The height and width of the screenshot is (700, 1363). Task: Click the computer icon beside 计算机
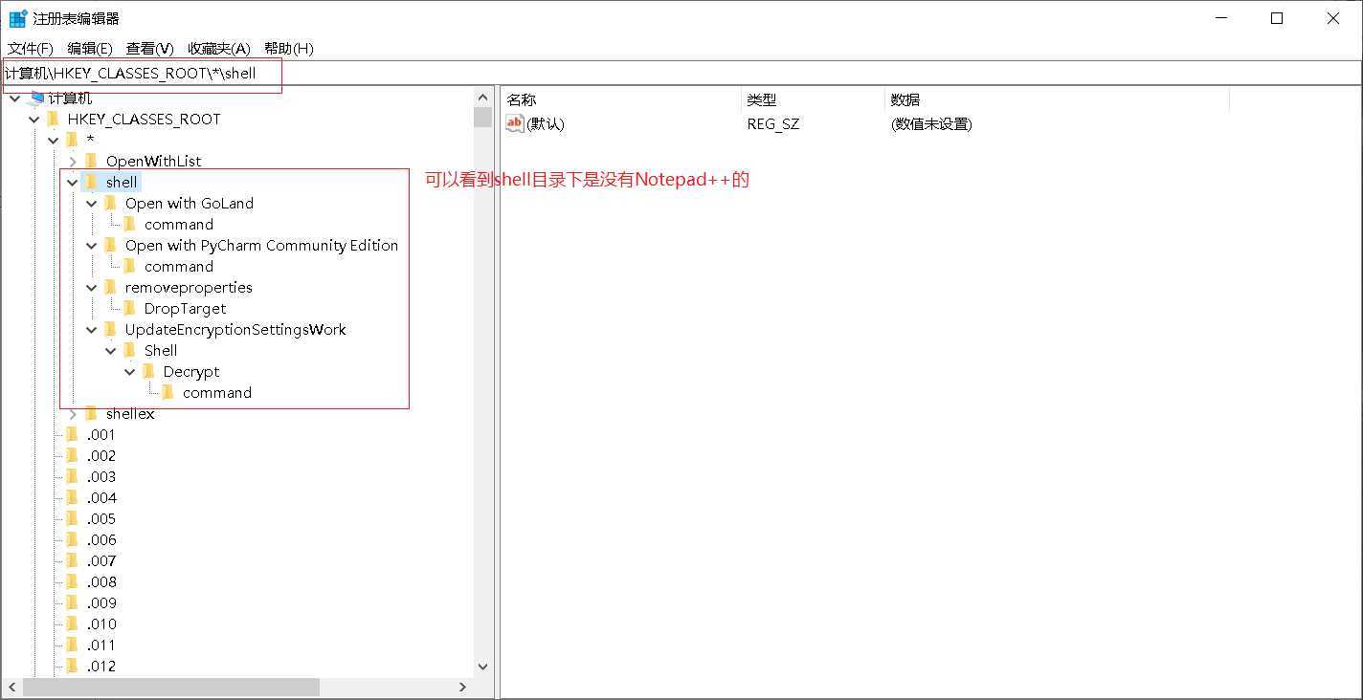37,98
